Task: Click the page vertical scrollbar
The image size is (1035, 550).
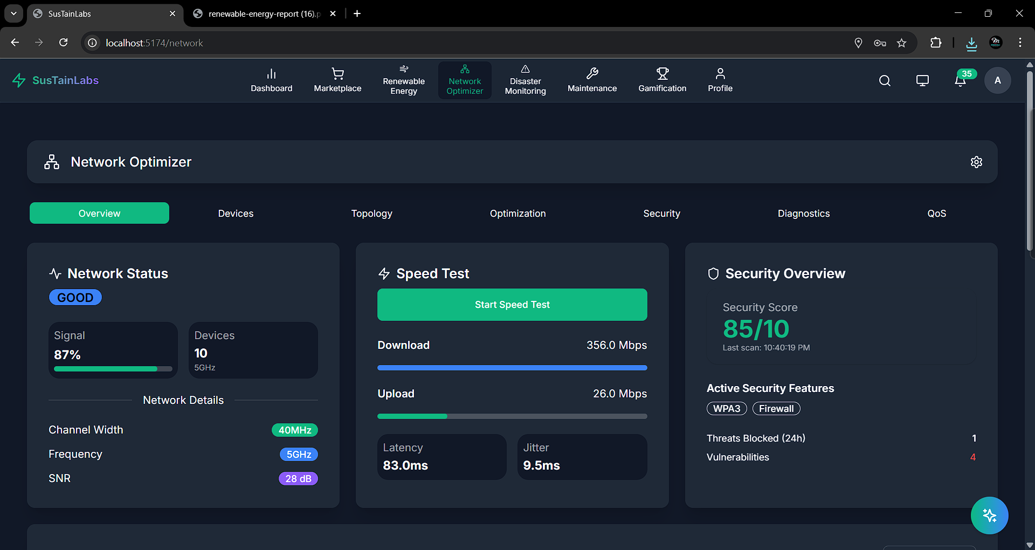Action: click(1030, 162)
